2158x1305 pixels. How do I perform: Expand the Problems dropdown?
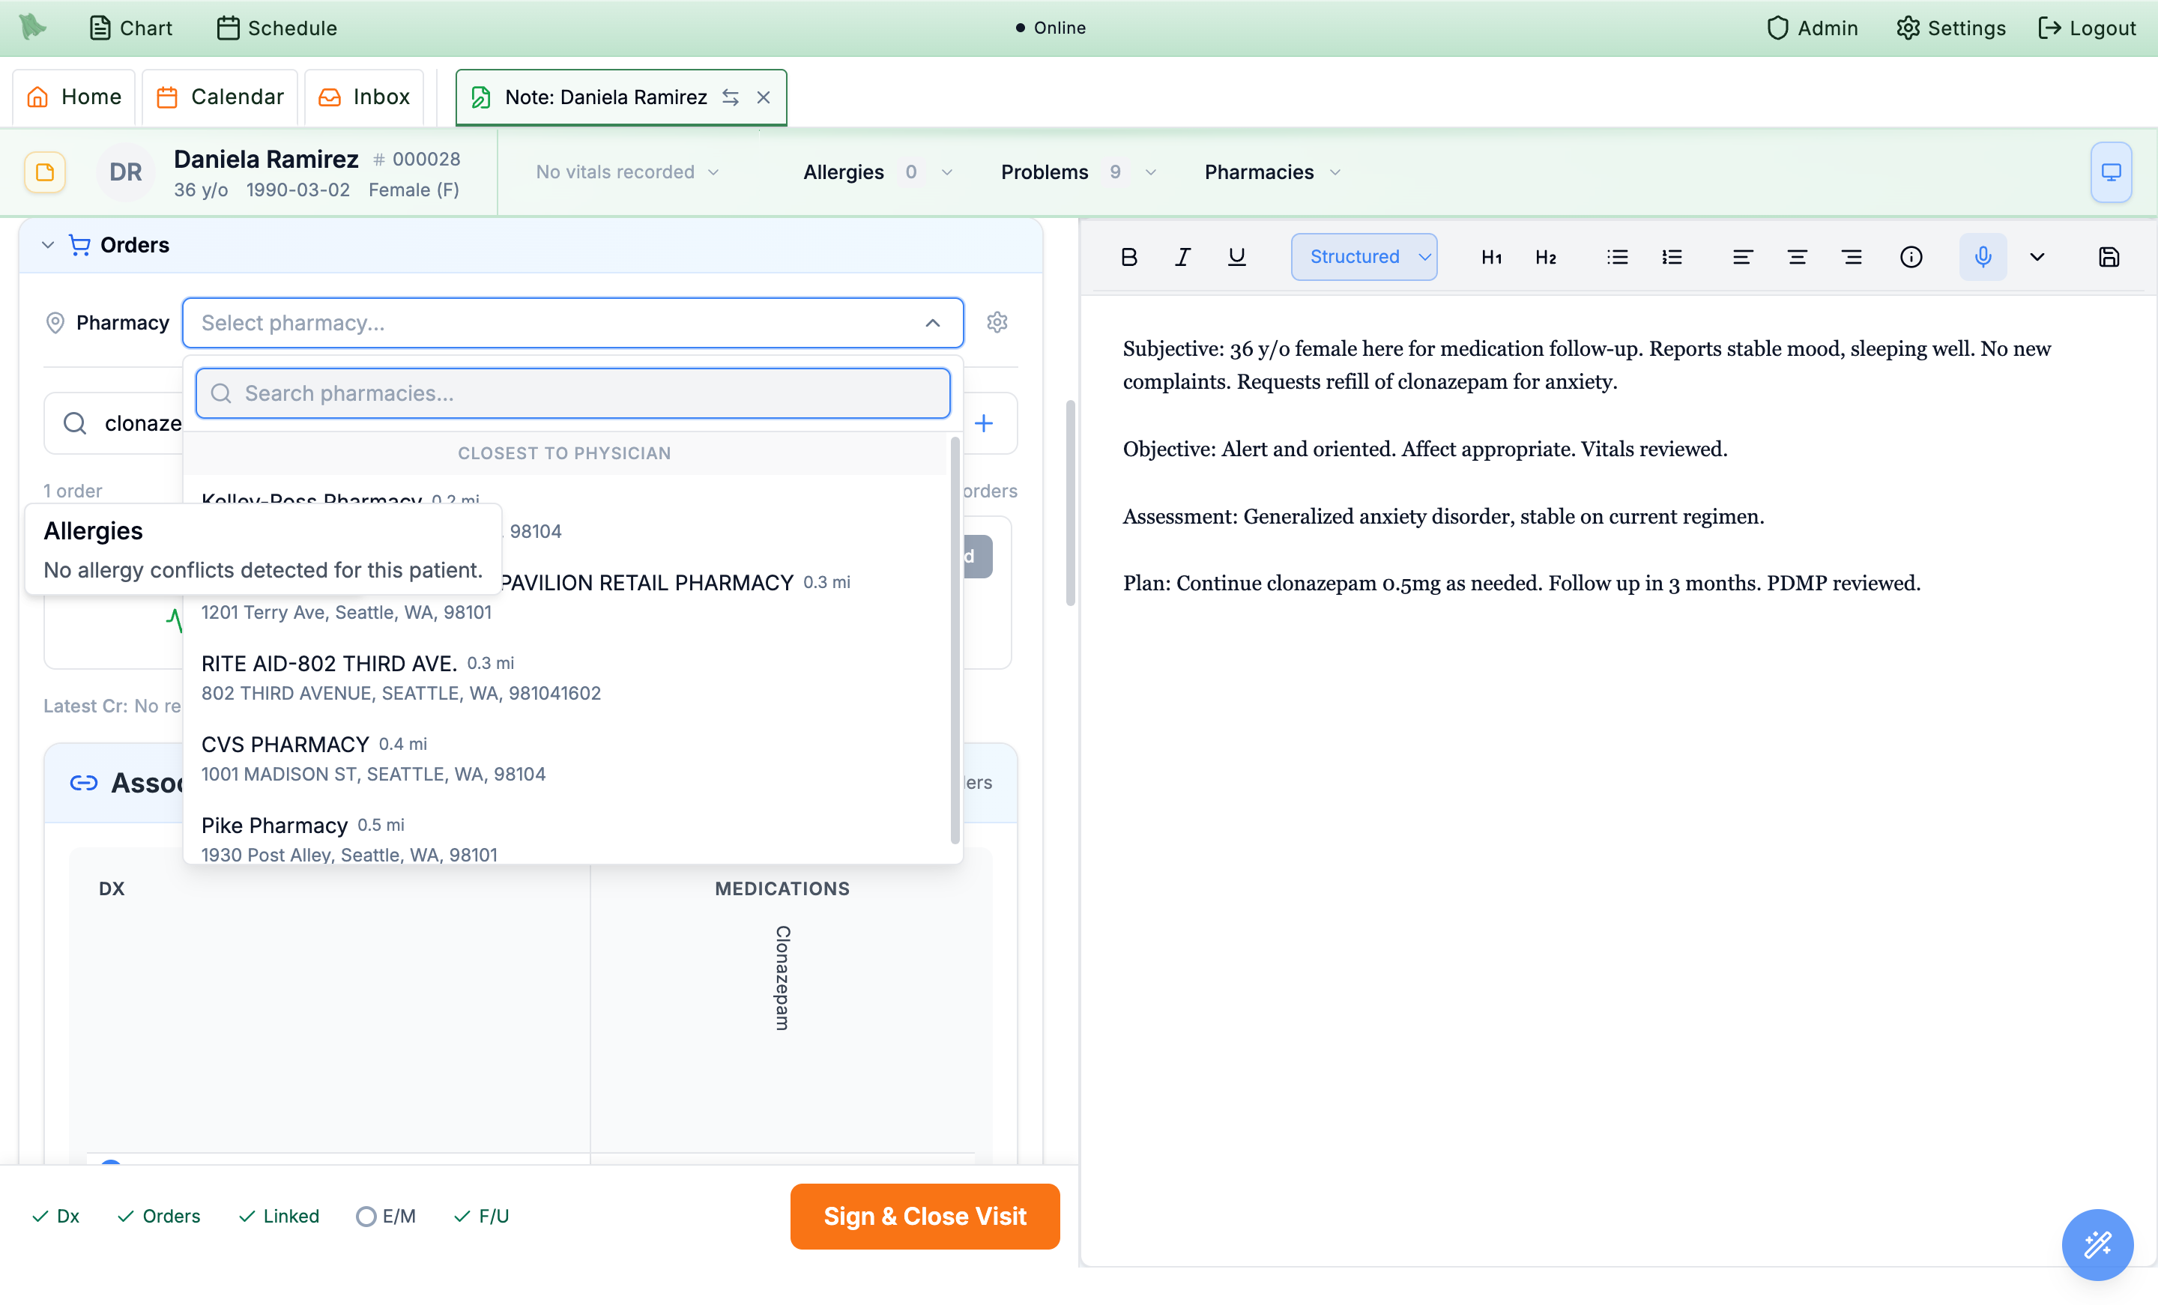[1079, 172]
